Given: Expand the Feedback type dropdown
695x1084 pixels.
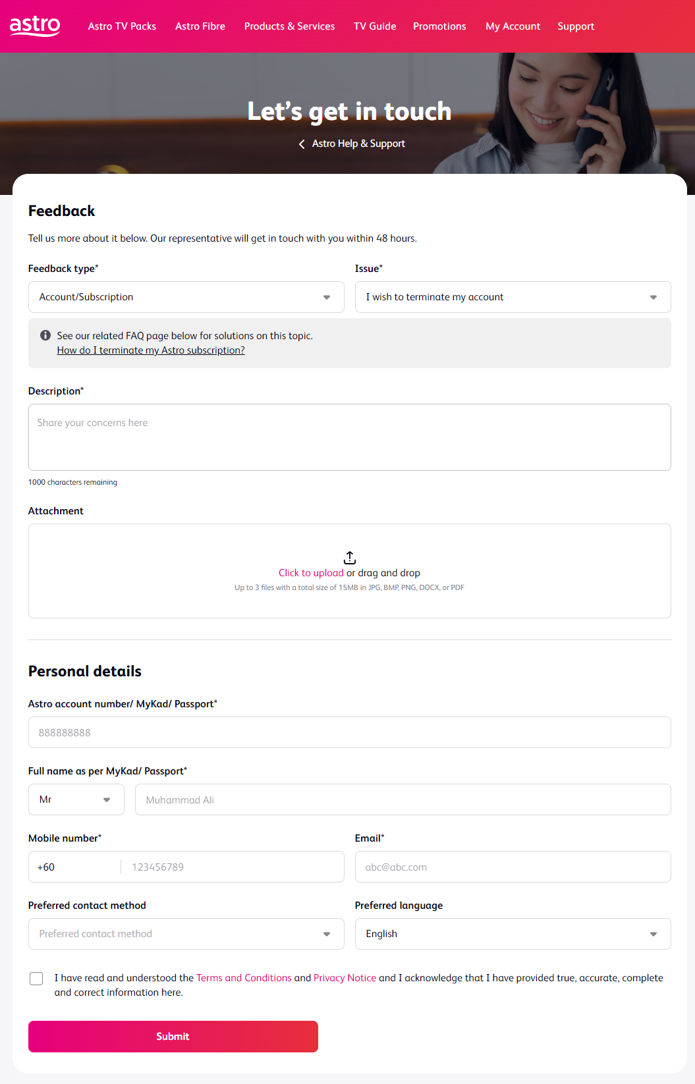Looking at the screenshot, I should 186,297.
